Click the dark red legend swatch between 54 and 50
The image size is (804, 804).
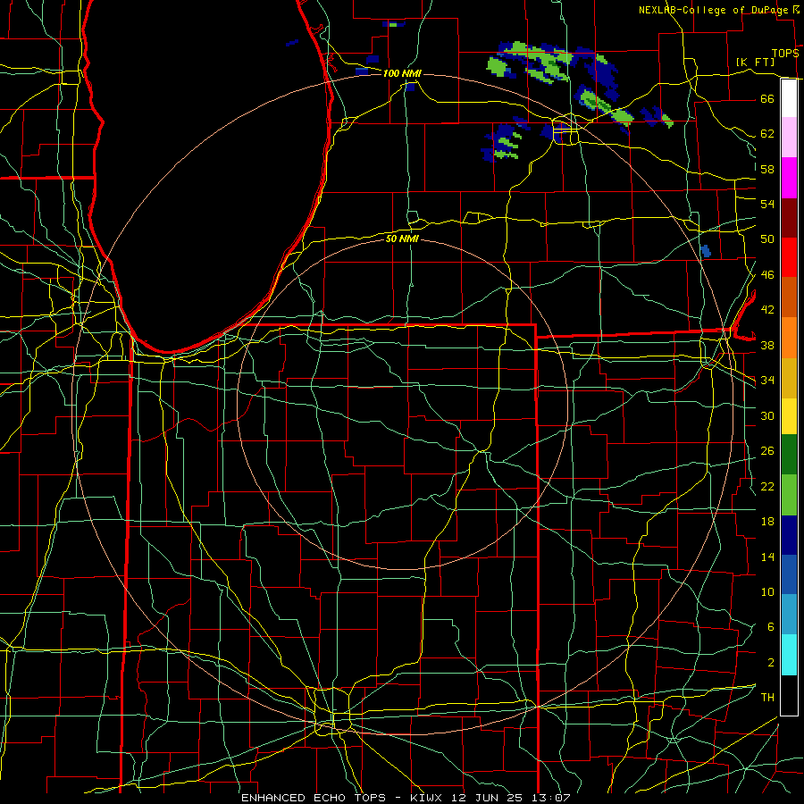(789, 218)
